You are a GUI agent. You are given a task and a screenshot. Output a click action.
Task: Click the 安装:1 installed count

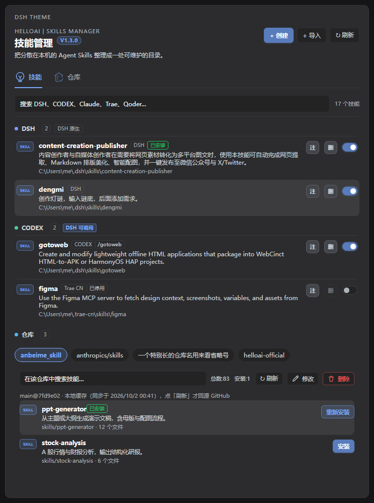pyautogui.click(x=242, y=379)
